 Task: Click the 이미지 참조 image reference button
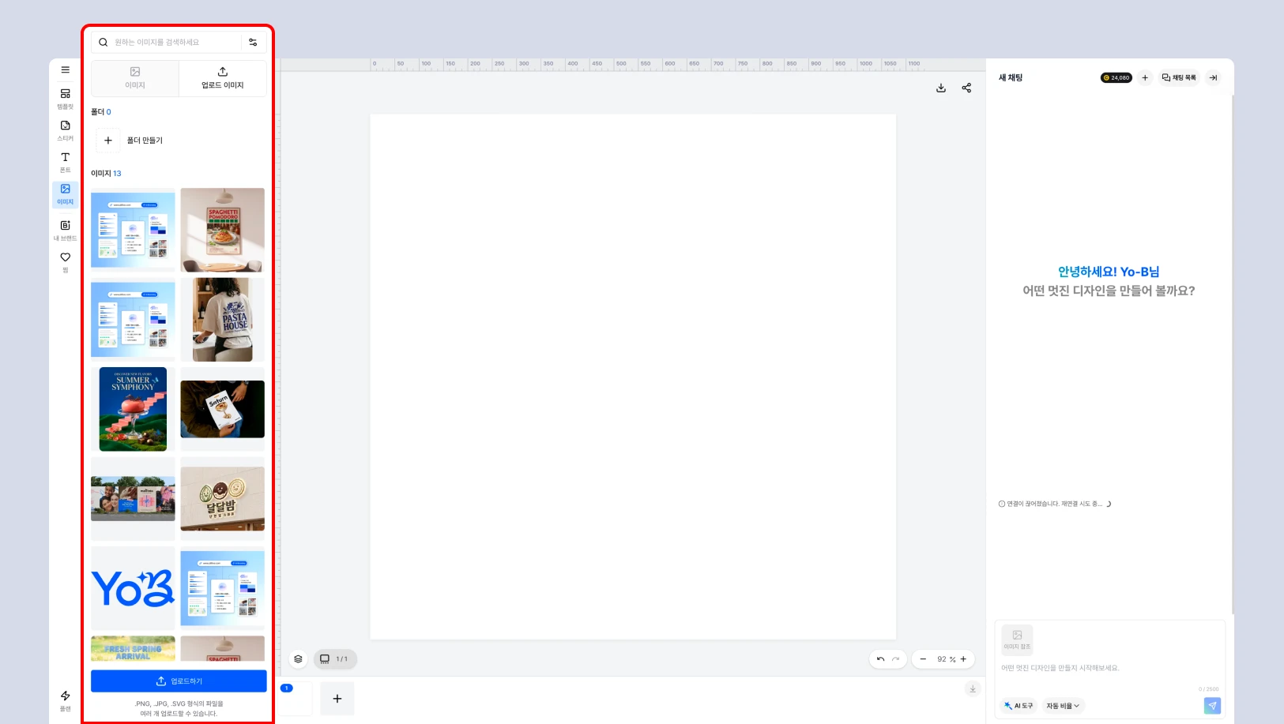[1017, 640]
